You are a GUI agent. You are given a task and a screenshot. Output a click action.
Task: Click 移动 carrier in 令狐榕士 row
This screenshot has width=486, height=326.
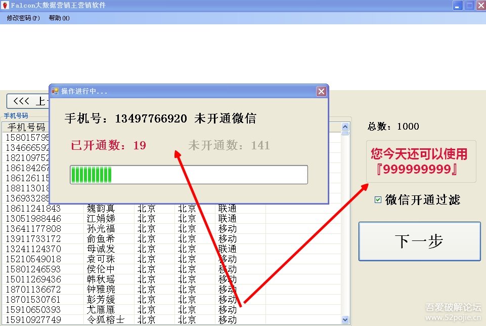pyautogui.click(x=227, y=319)
